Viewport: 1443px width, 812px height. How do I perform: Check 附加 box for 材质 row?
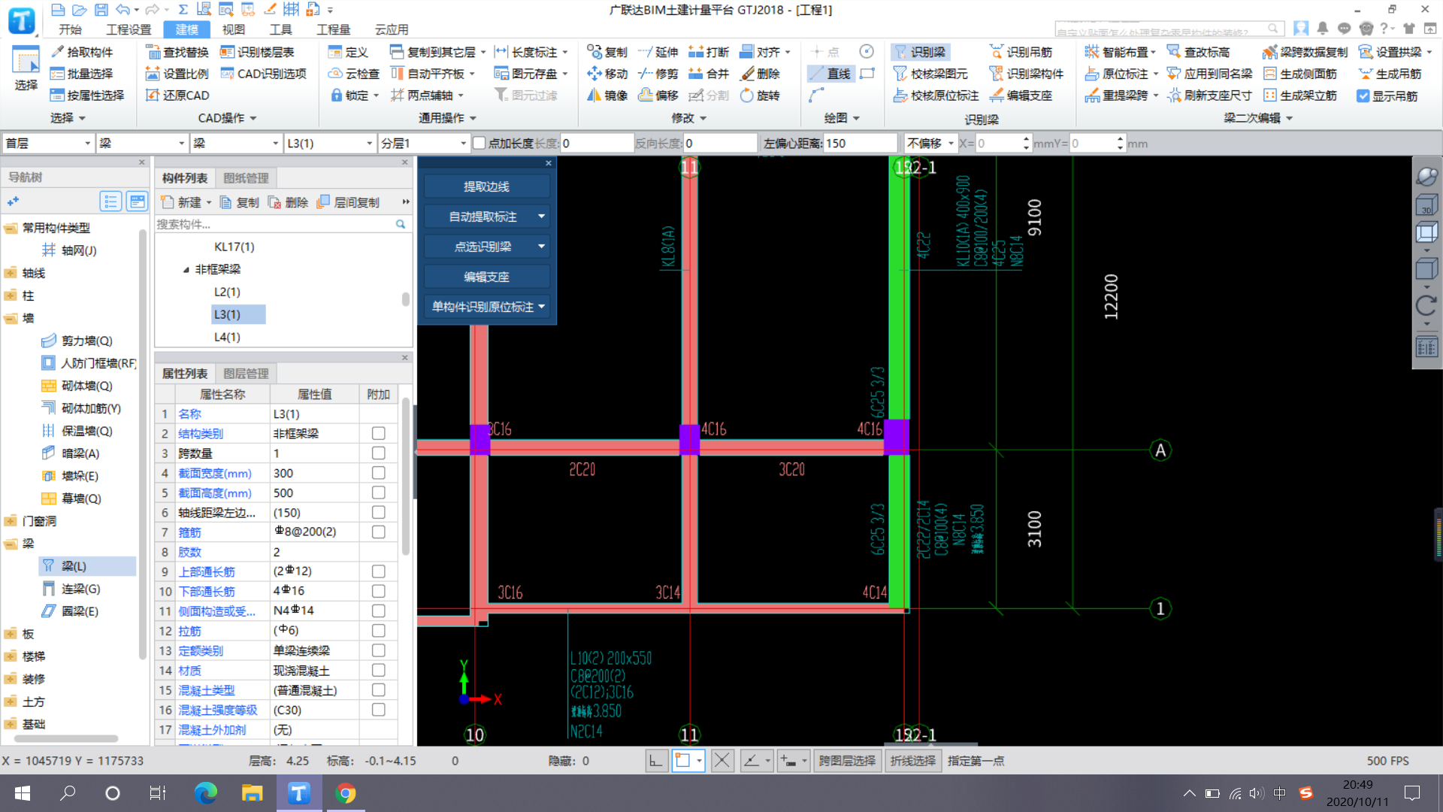click(378, 670)
